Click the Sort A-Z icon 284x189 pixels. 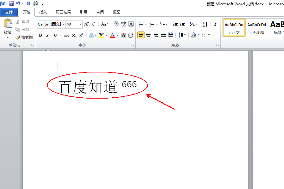(205, 24)
